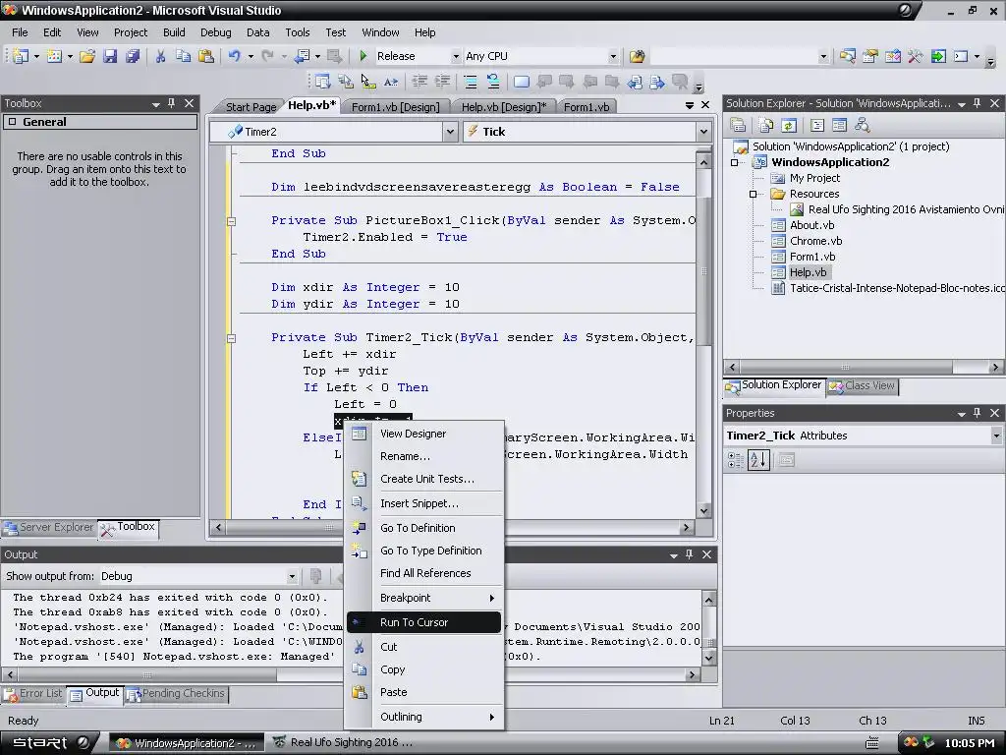Screen dimensions: 1006x755
Task: Click the code editor vertical scrollbar down arrow
Action: (x=703, y=511)
